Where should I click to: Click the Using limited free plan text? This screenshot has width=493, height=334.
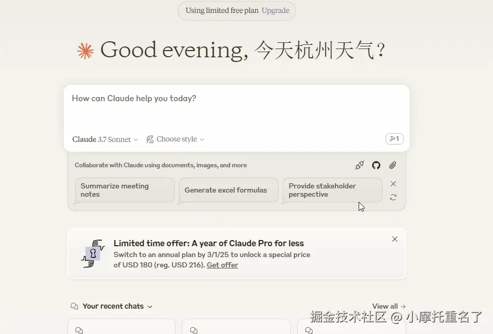[222, 10]
